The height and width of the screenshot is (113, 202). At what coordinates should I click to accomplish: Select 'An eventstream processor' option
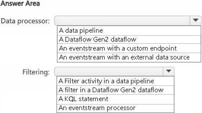point(115,108)
